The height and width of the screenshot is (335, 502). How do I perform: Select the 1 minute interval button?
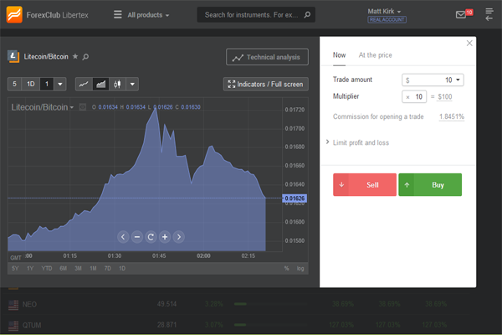tap(47, 84)
